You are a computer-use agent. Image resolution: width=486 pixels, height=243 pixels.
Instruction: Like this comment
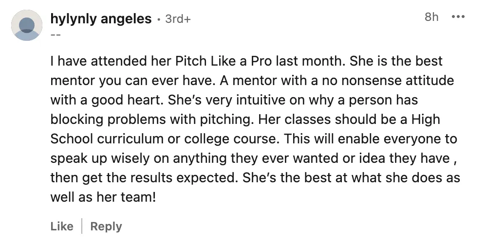pos(62,226)
